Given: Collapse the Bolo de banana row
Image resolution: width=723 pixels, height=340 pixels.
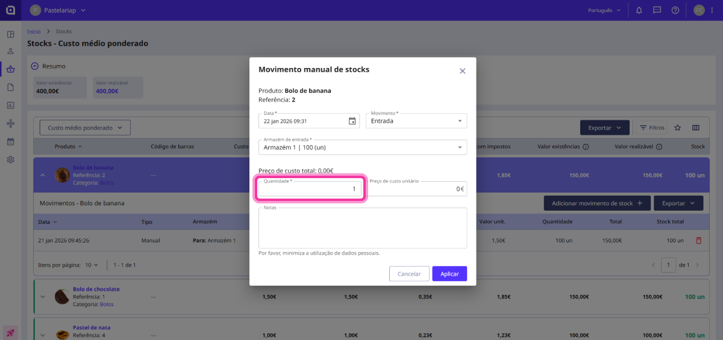Looking at the screenshot, I should pos(42,175).
